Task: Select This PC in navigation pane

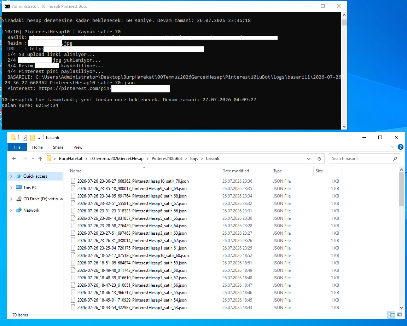Action: pos(30,187)
